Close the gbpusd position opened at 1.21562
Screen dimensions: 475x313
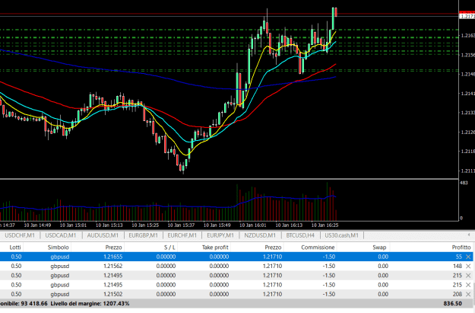click(468, 267)
